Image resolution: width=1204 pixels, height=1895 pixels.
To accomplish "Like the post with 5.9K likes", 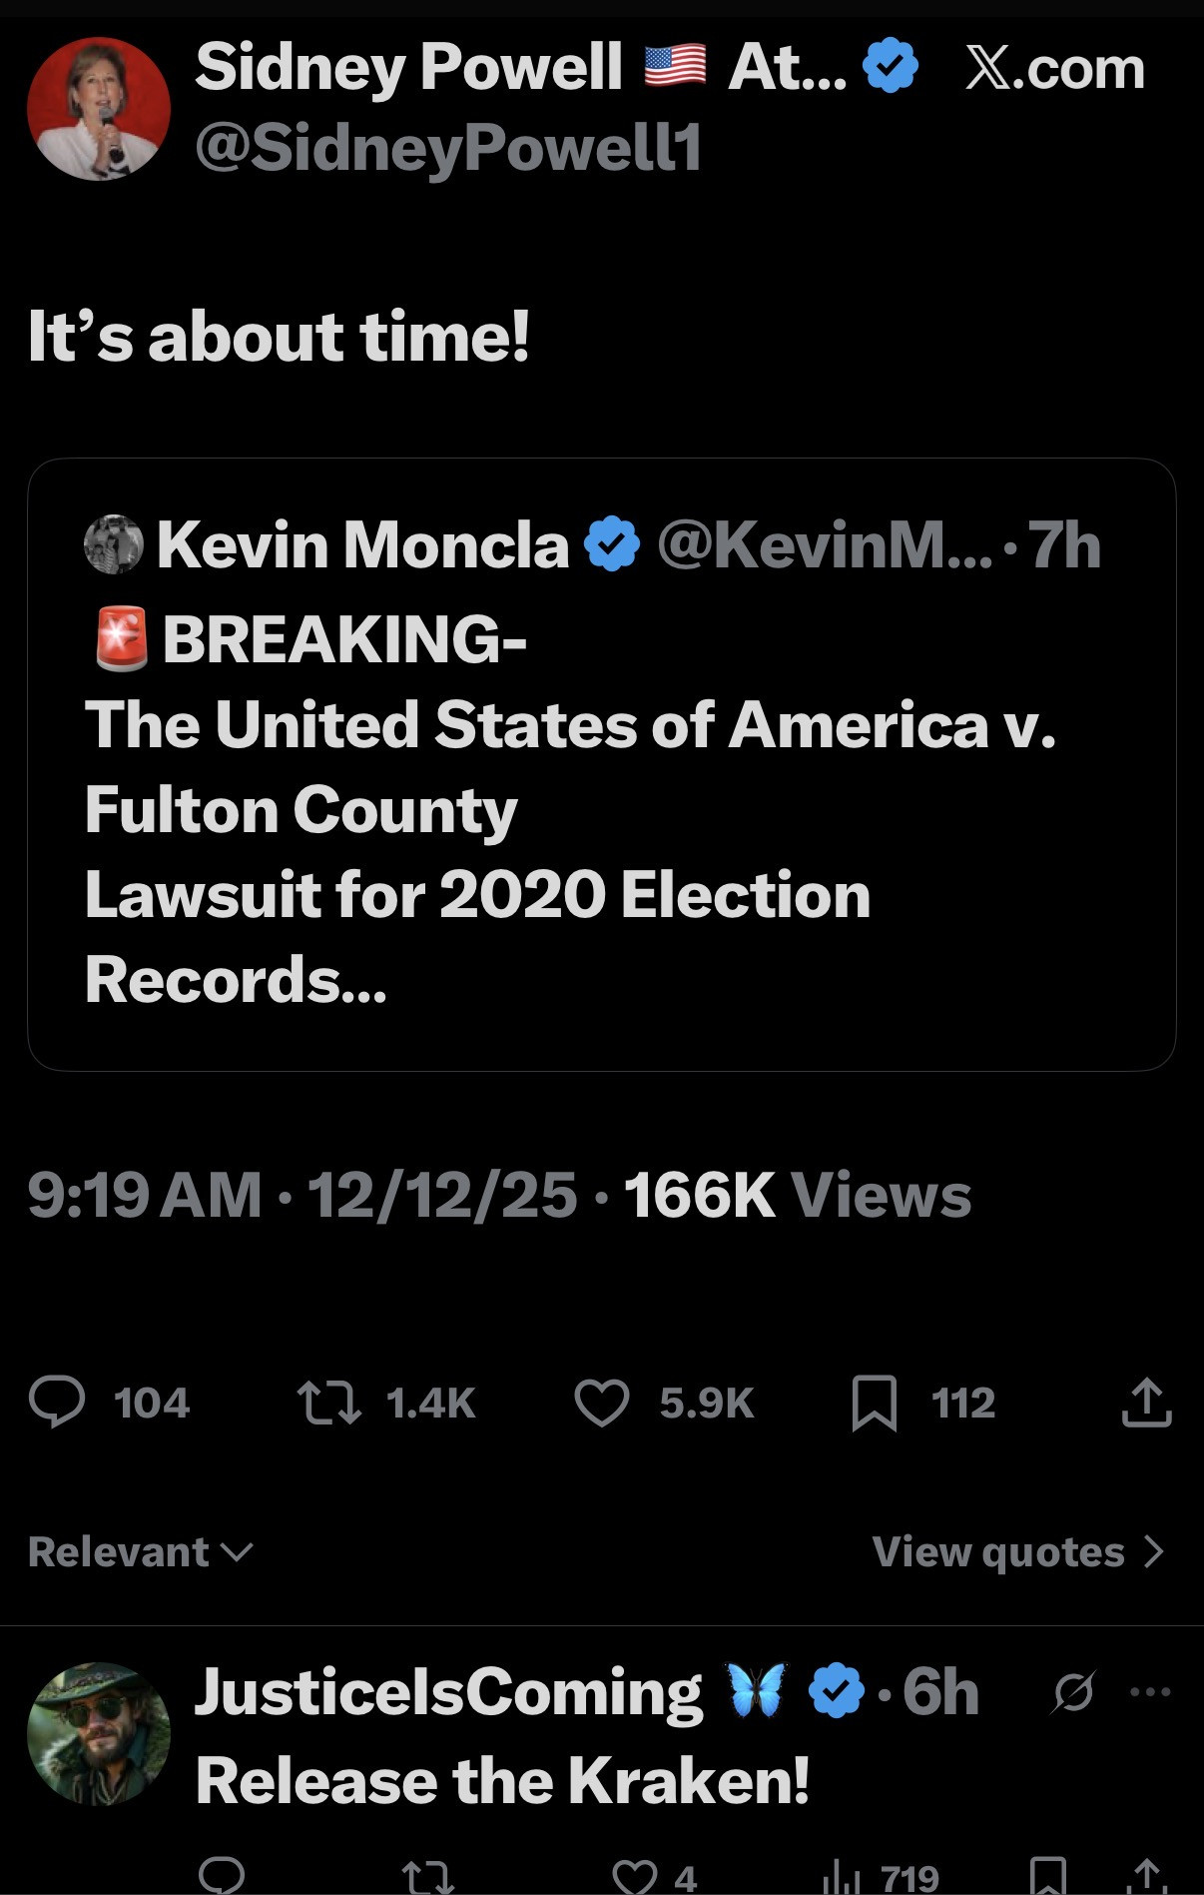I will click(x=602, y=1402).
